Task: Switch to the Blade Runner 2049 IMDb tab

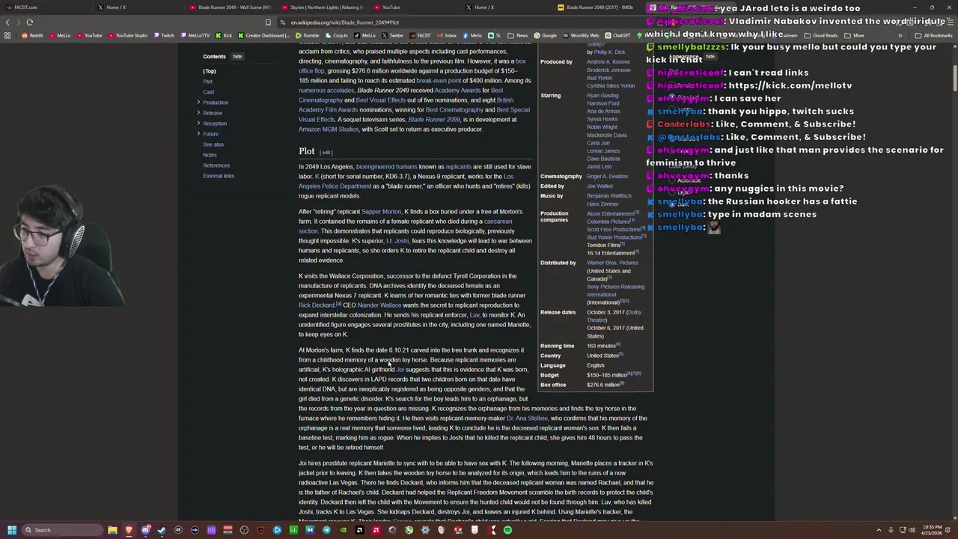Action: tap(599, 7)
